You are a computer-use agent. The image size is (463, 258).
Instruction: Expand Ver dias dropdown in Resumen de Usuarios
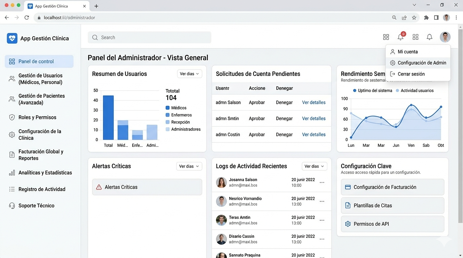pyautogui.click(x=189, y=74)
